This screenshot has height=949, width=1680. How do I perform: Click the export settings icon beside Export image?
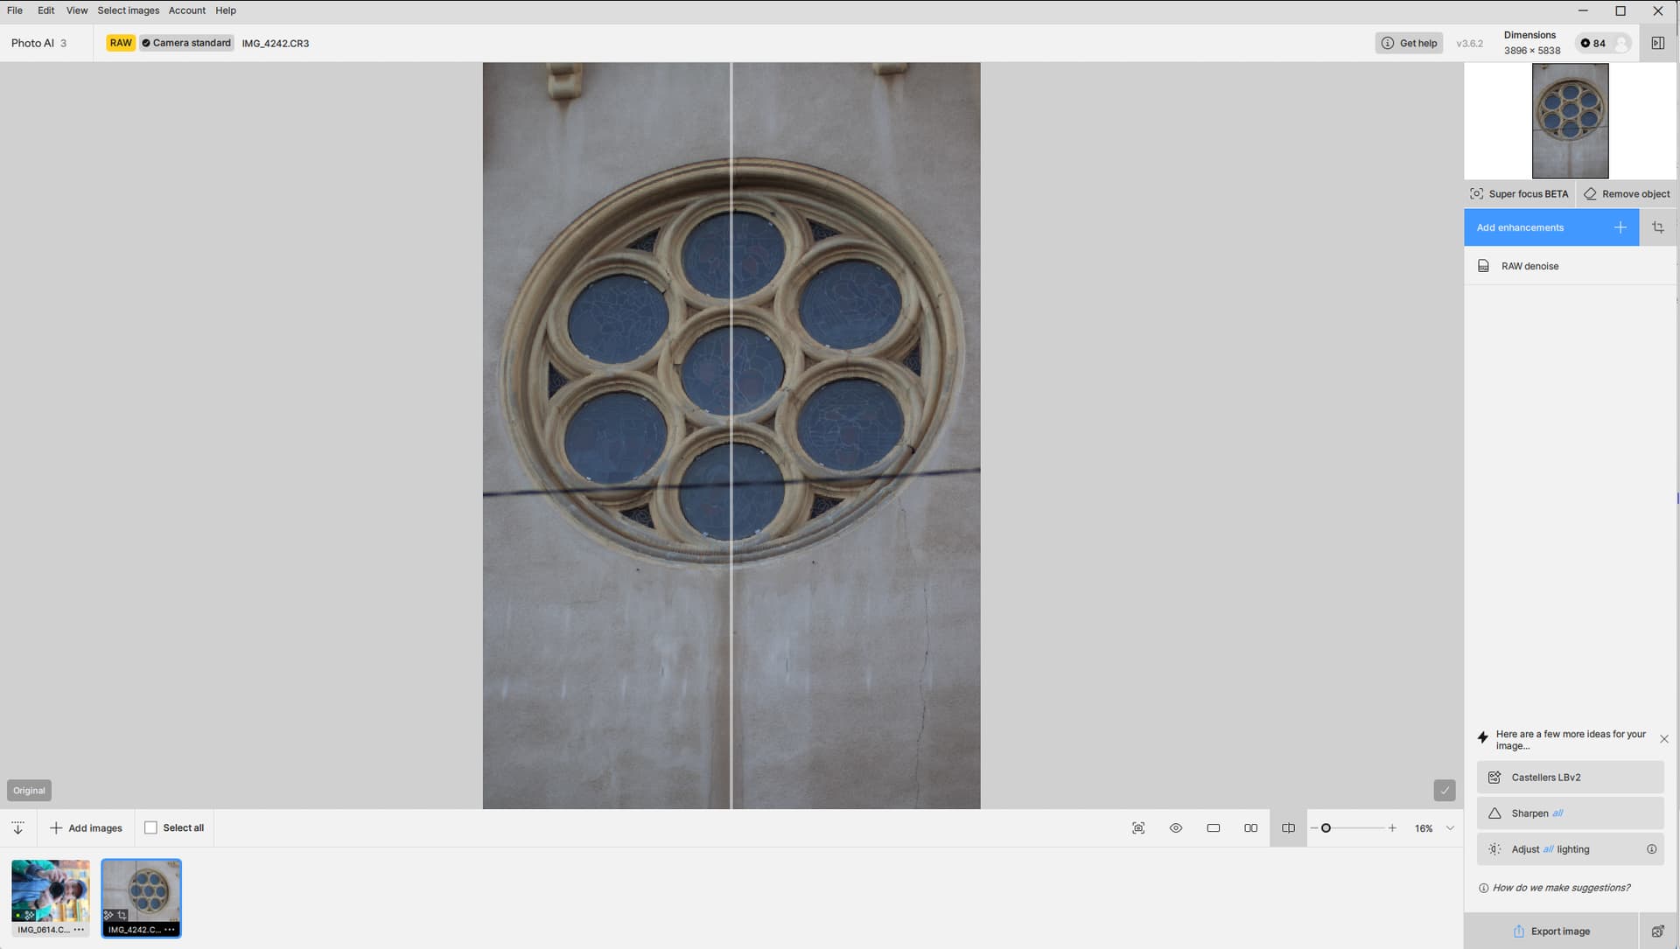1657,932
